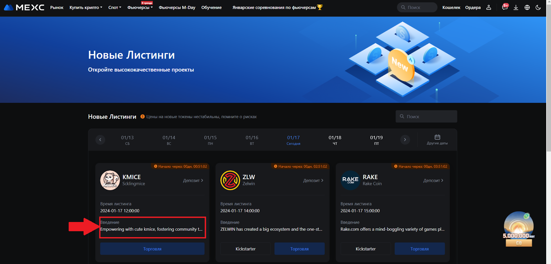Click ZLW listing time 2024-01-17 14:00:00
Screen dimensions: 551x264
240,211
